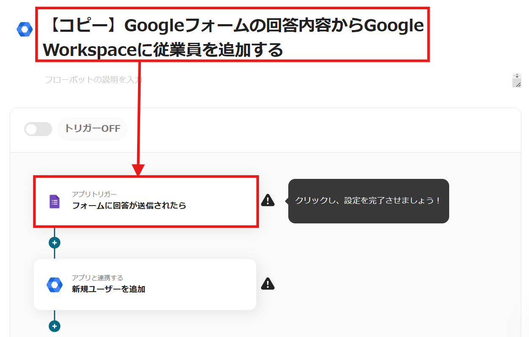This screenshot has width=529, height=337.
Task: Open the フォームに回答が送信されたら trigger card
Action: (146, 202)
